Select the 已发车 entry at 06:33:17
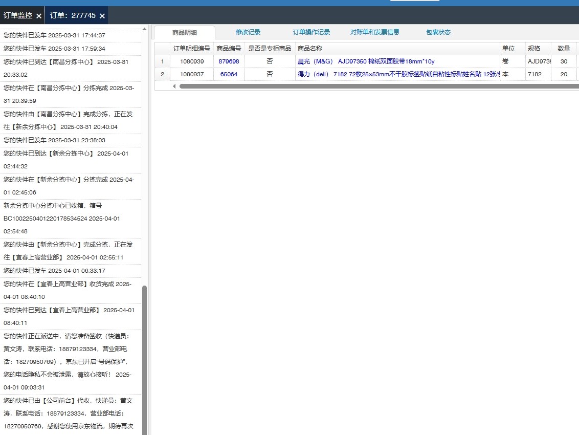579x435 pixels. pyautogui.click(x=70, y=271)
